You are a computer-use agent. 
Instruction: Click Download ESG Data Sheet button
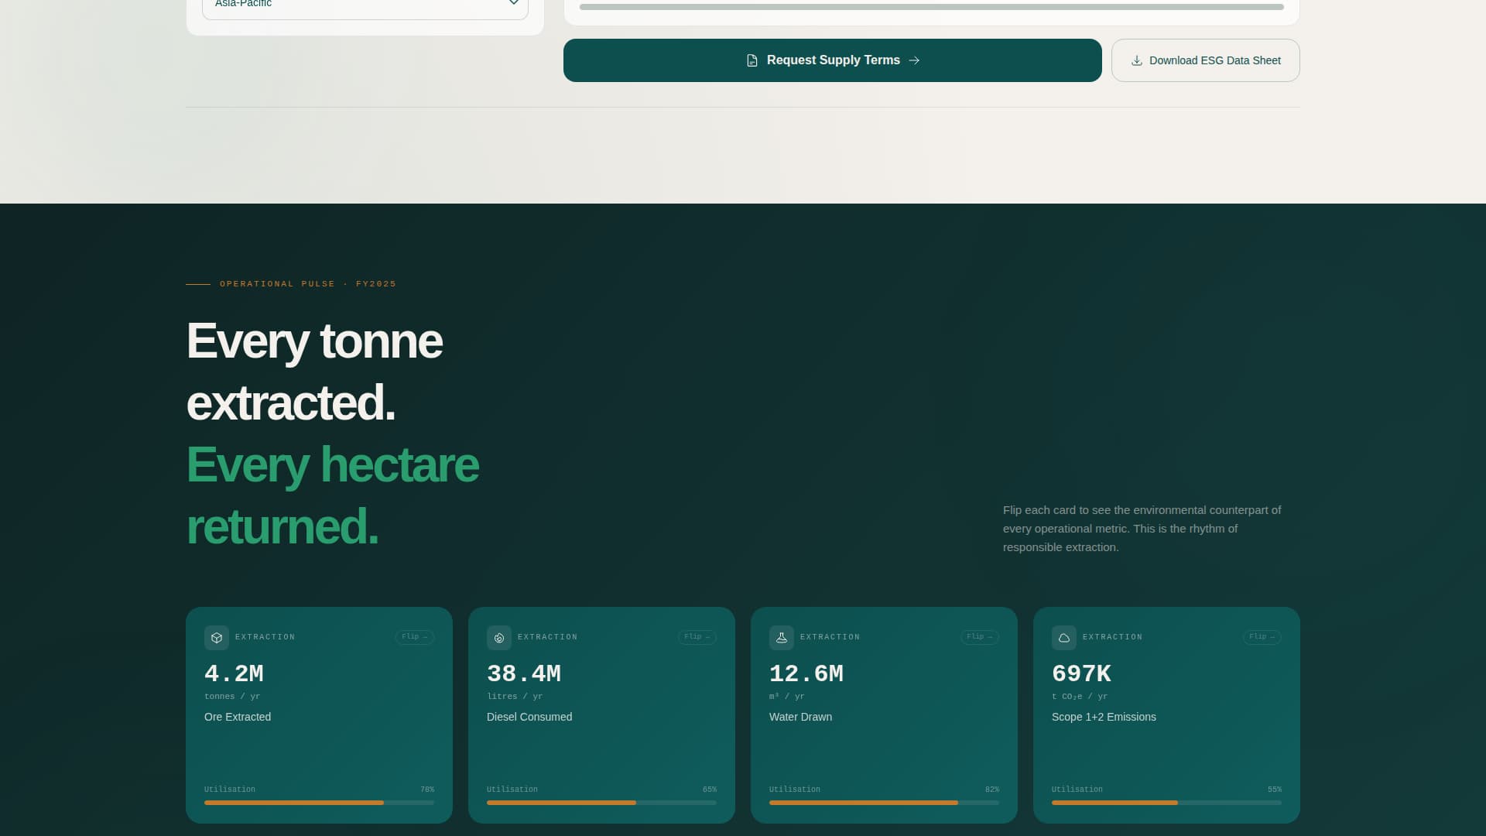(1205, 60)
